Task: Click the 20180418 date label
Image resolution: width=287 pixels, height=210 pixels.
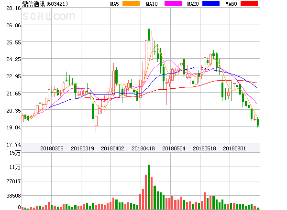Action: pyautogui.click(x=143, y=148)
